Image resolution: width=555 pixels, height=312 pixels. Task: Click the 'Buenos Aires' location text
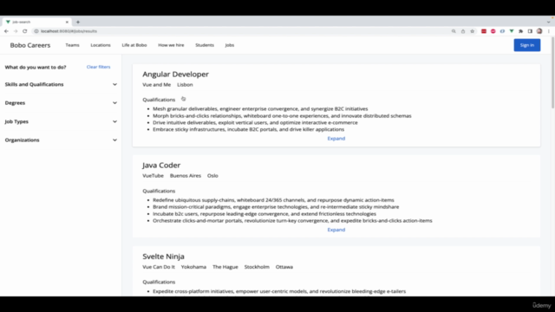click(x=185, y=176)
